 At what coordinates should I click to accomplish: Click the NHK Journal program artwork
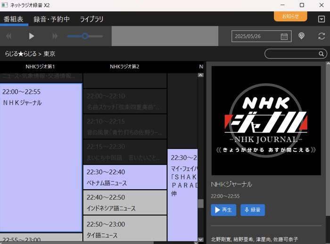pyautogui.click(x=266, y=120)
